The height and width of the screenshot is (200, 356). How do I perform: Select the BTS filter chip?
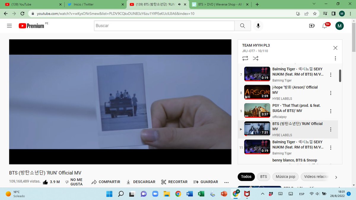click(264, 177)
